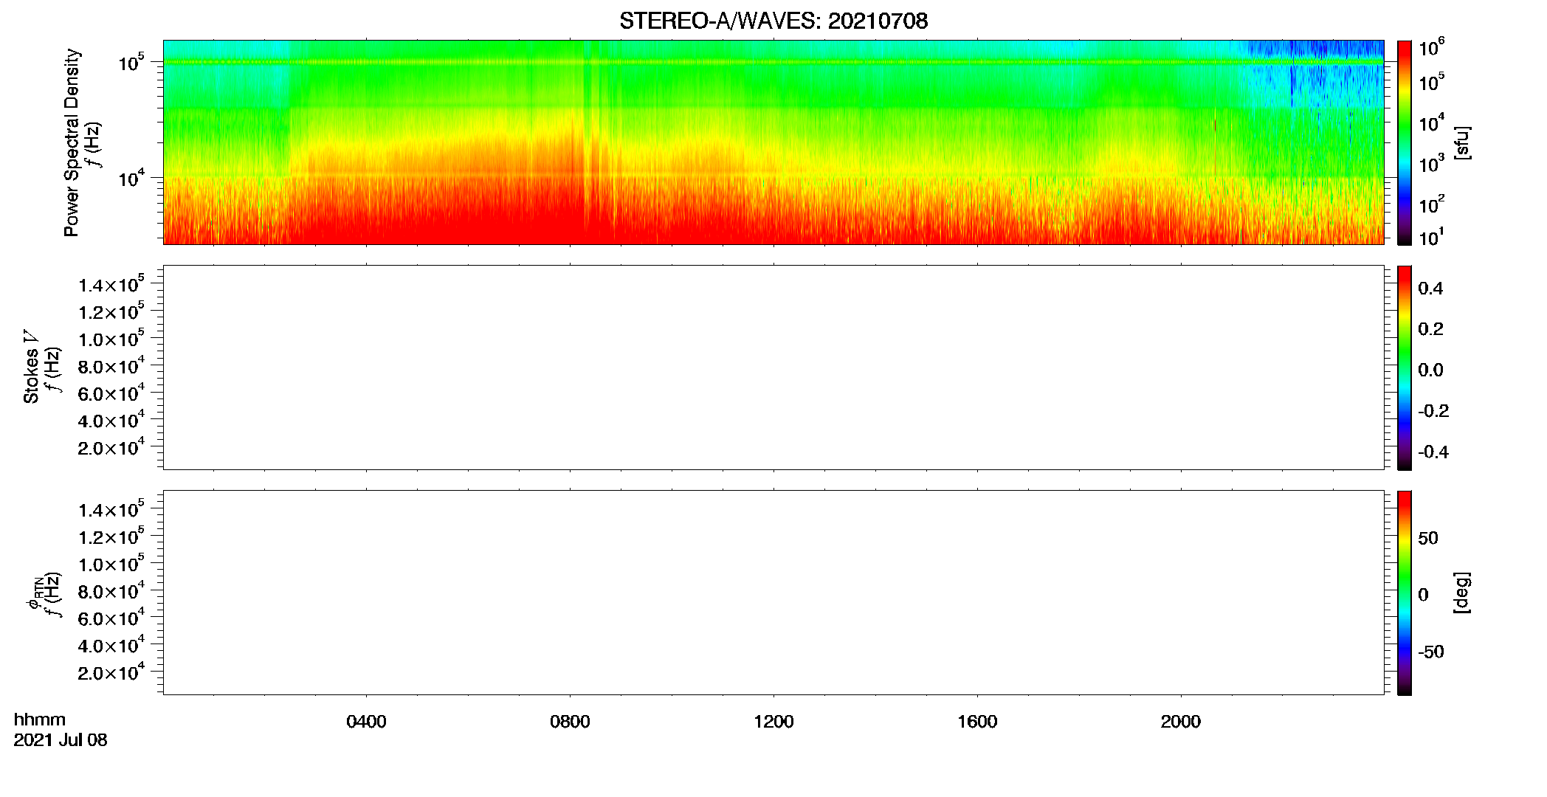Click the Stokes V color bar of the middle panel
Screen dimensions: 1547x797
[x=1404, y=368]
